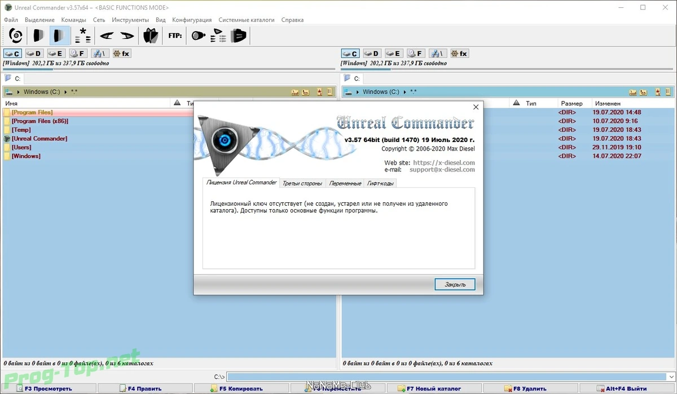The width and height of the screenshot is (677, 394).
Task: Go to parent directory icon in left panel
Action: point(305,92)
